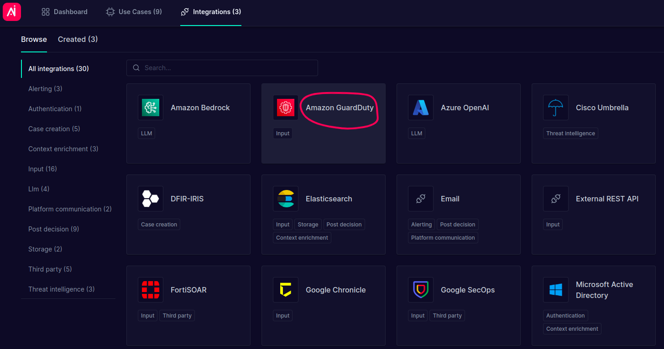The image size is (664, 349).
Task: Click Case creation tag on DFIR-IRIS
Action: (159, 225)
